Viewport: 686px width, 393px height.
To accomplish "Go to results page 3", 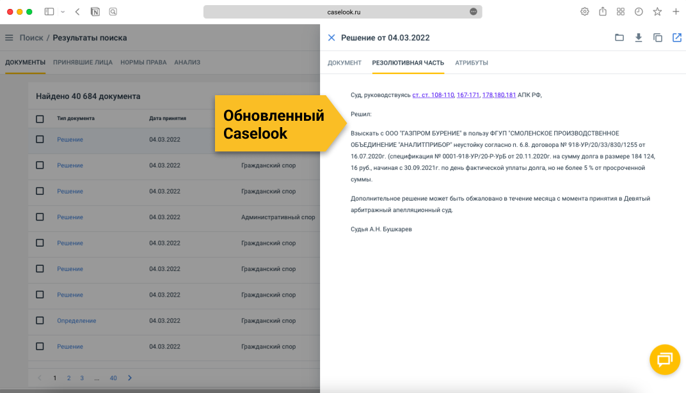I will click(82, 378).
